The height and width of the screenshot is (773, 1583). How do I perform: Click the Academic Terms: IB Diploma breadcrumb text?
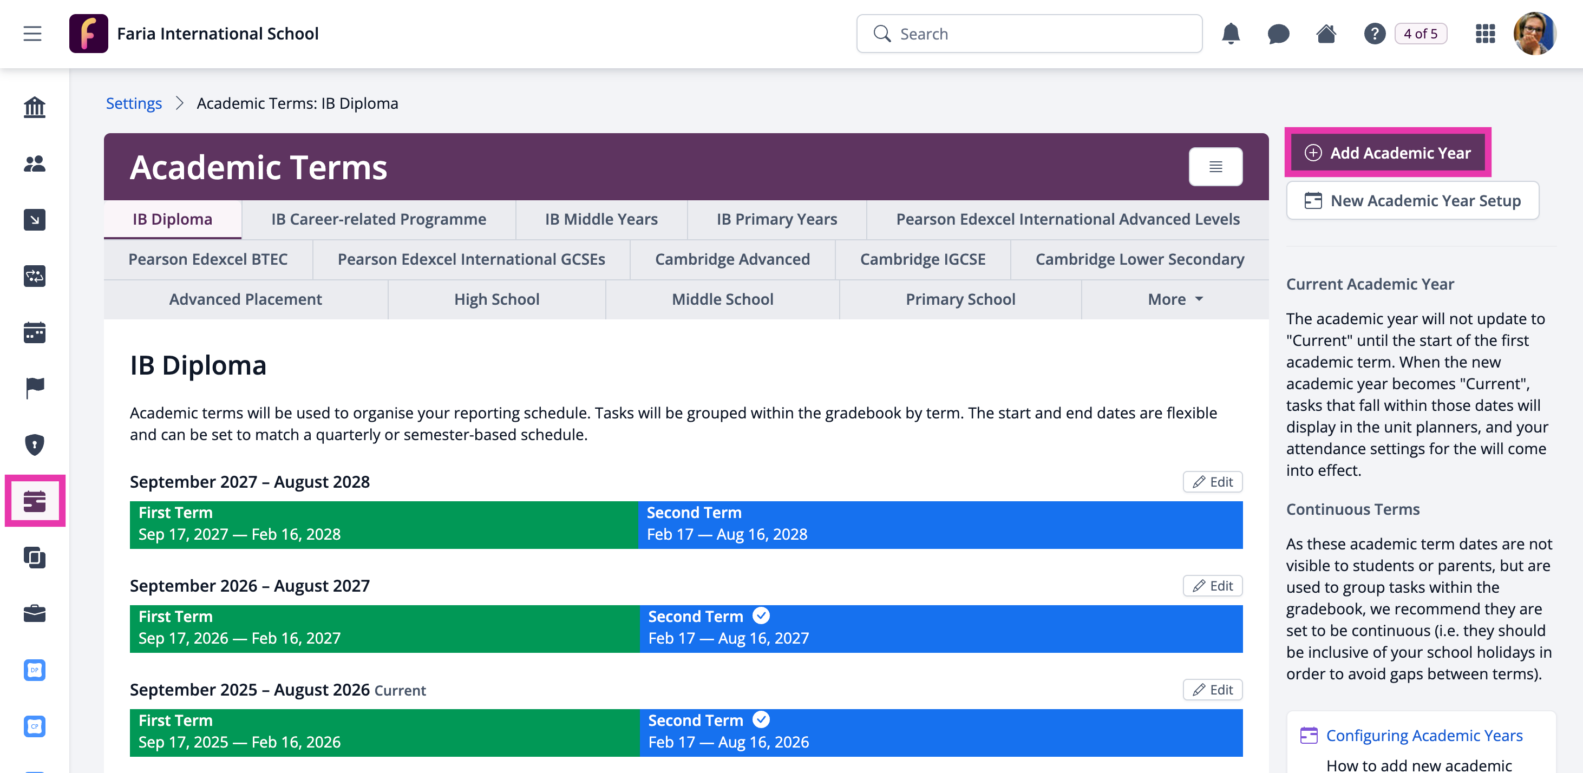click(x=297, y=103)
